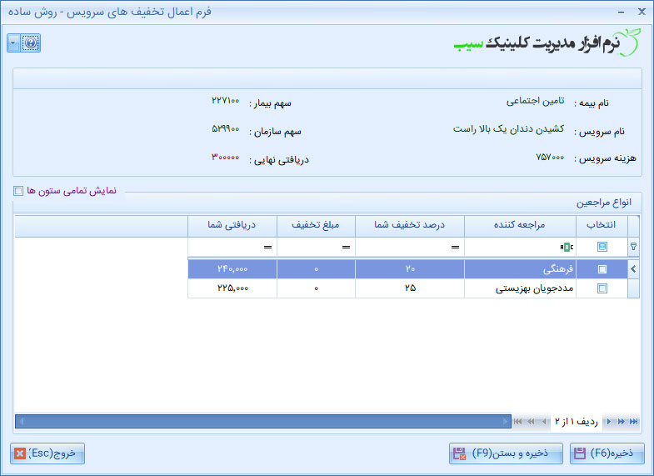Viewport: 654px width, 476px height.
Task: Select the فرهنگی cell
Action: 520,269
